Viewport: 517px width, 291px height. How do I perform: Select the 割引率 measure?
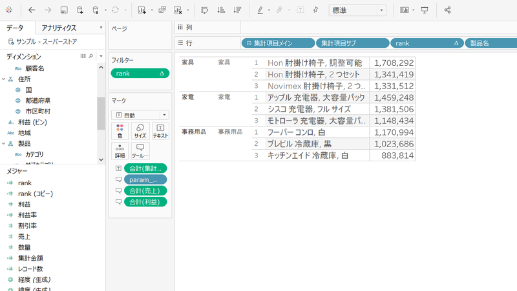point(27,226)
